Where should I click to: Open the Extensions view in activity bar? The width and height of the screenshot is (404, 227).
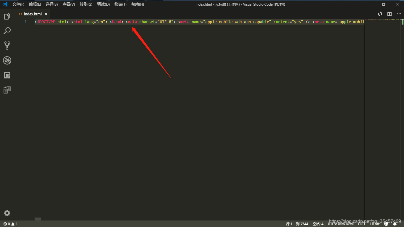pos(7,75)
